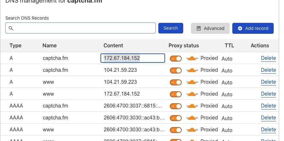The height and width of the screenshot is (141, 284).
Task: Sort records by Name column header
Action: [x=49, y=45]
